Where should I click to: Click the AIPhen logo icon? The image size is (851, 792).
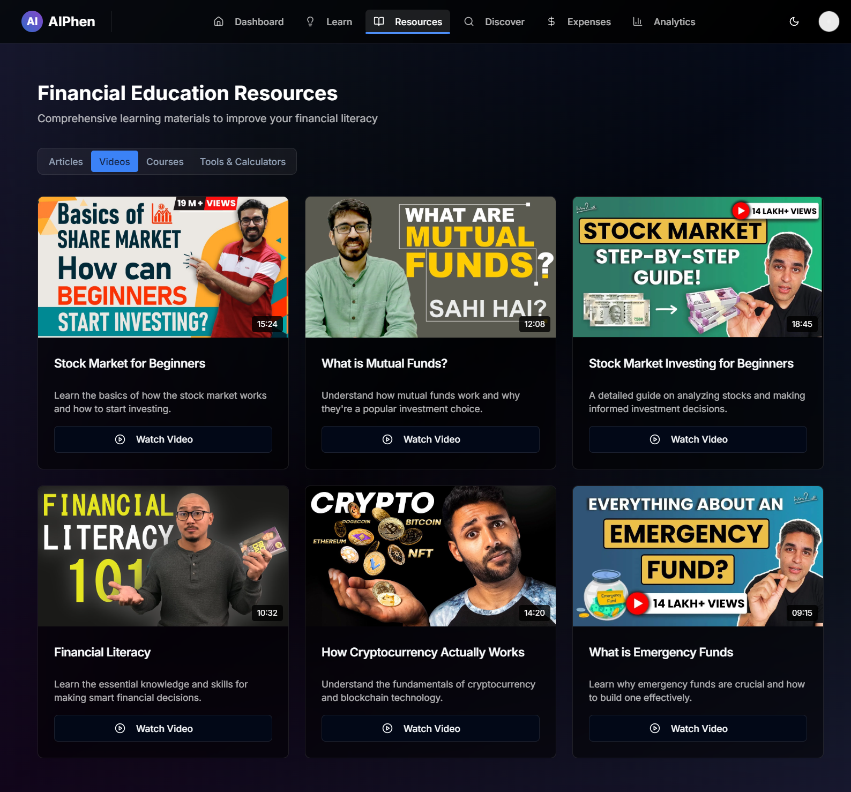[x=32, y=21]
